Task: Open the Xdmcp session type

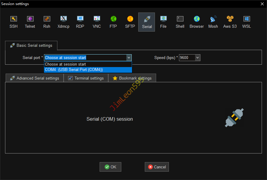Action: click(63, 22)
